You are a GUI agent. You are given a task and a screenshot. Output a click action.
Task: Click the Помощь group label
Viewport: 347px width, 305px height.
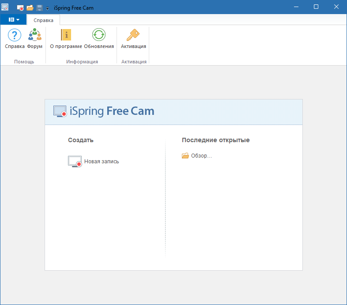[x=24, y=62]
